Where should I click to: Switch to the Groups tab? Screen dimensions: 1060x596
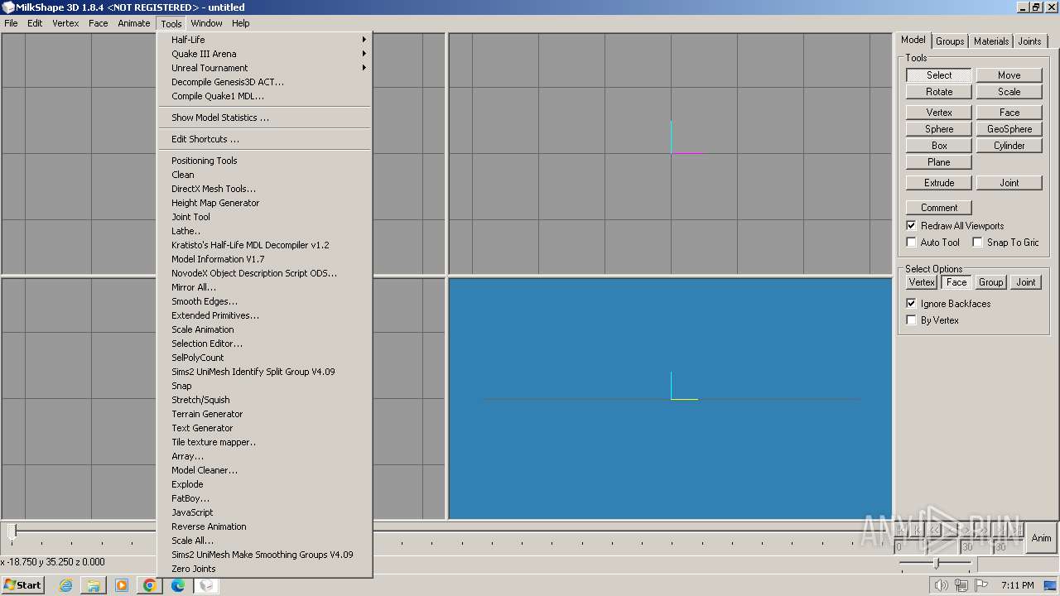pyautogui.click(x=950, y=41)
